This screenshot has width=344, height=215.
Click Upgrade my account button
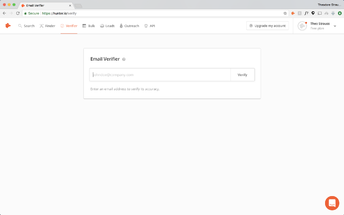267,26
